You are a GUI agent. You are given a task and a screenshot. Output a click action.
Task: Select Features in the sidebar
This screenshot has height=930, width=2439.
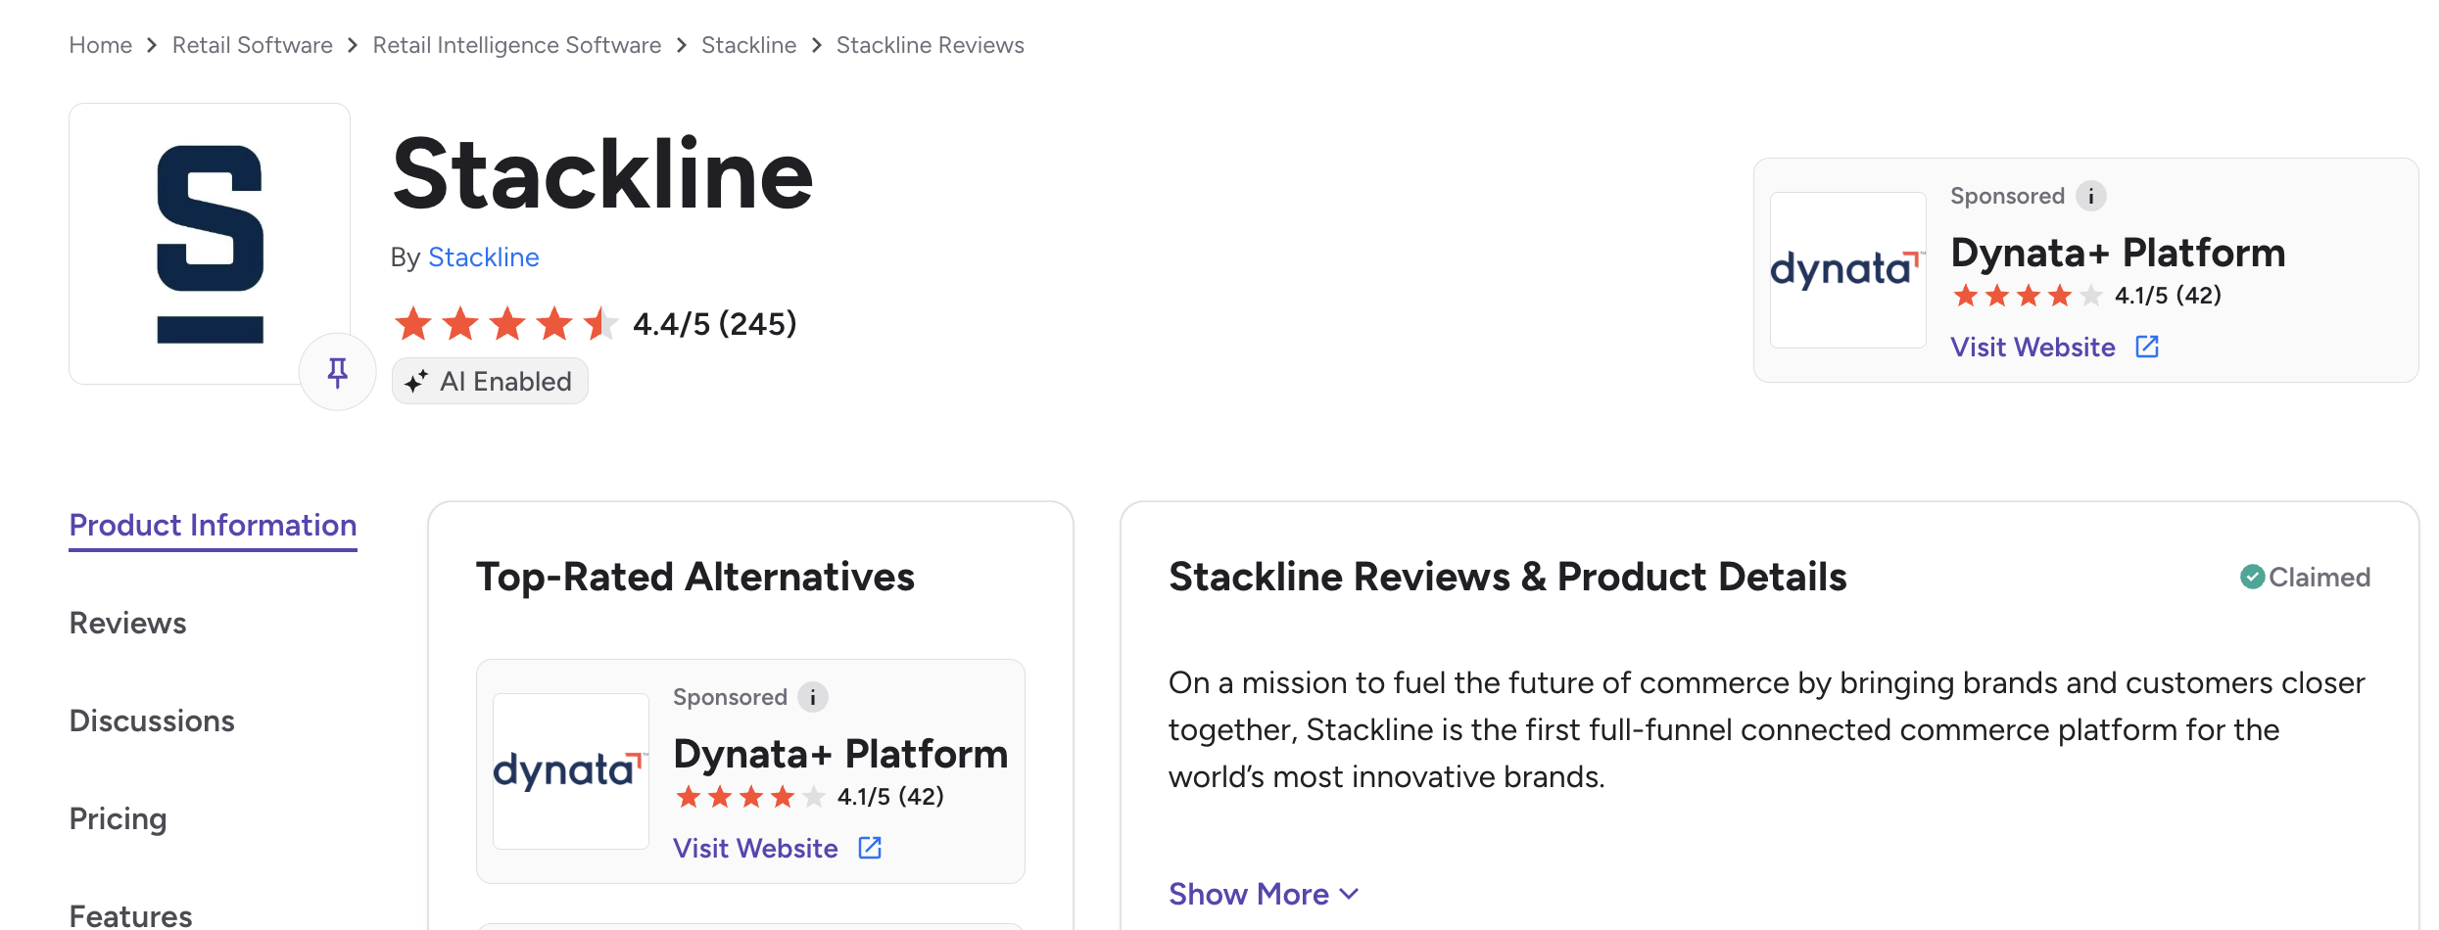[130, 915]
